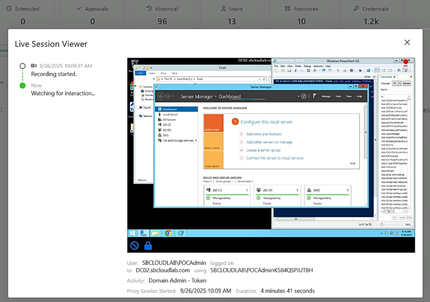
Task: Click New Remote PowerShell Tab icon
Action: click(x=360, y=70)
